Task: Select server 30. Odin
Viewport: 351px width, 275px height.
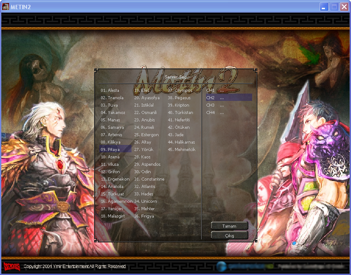Action: [x=142, y=171]
